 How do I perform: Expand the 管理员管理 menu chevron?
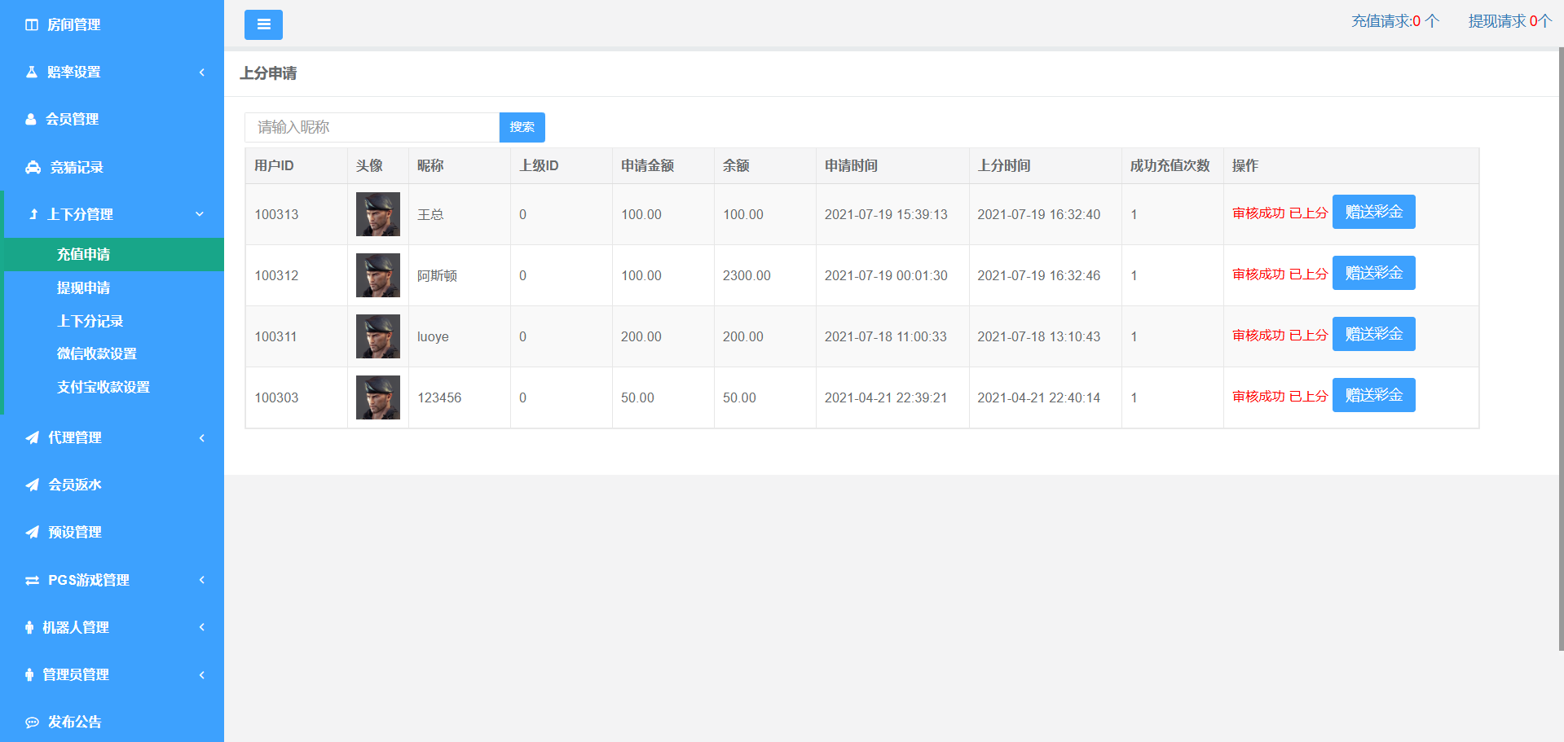coord(201,675)
